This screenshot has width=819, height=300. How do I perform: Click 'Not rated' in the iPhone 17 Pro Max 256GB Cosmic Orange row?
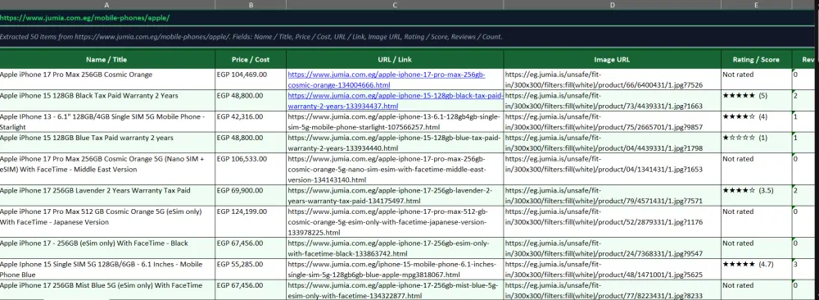point(756,80)
